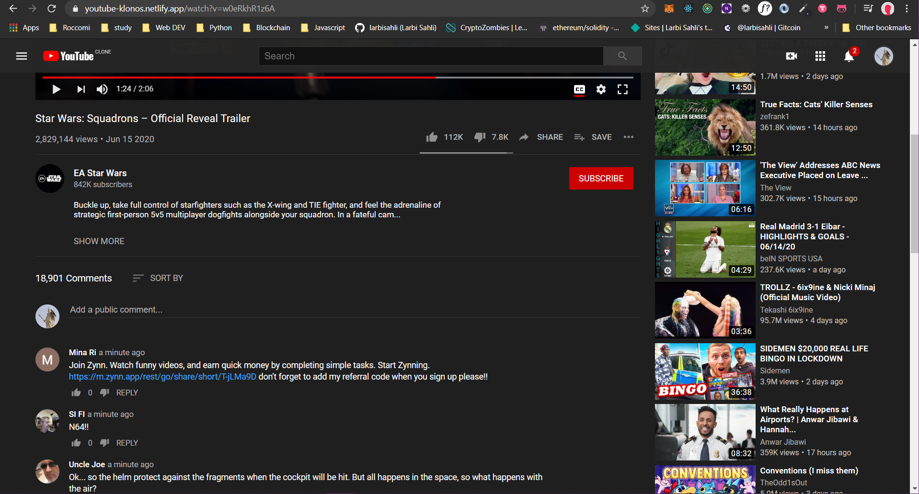Open the Chrome three-dot menu
Image resolution: width=919 pixels, height=494 pixels.
point(907,9)
